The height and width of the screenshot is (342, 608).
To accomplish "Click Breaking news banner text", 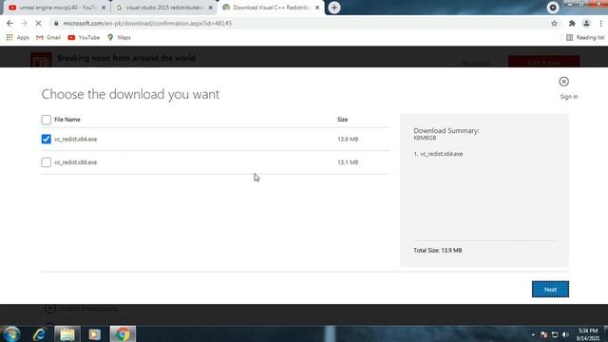I will (126, 58).
